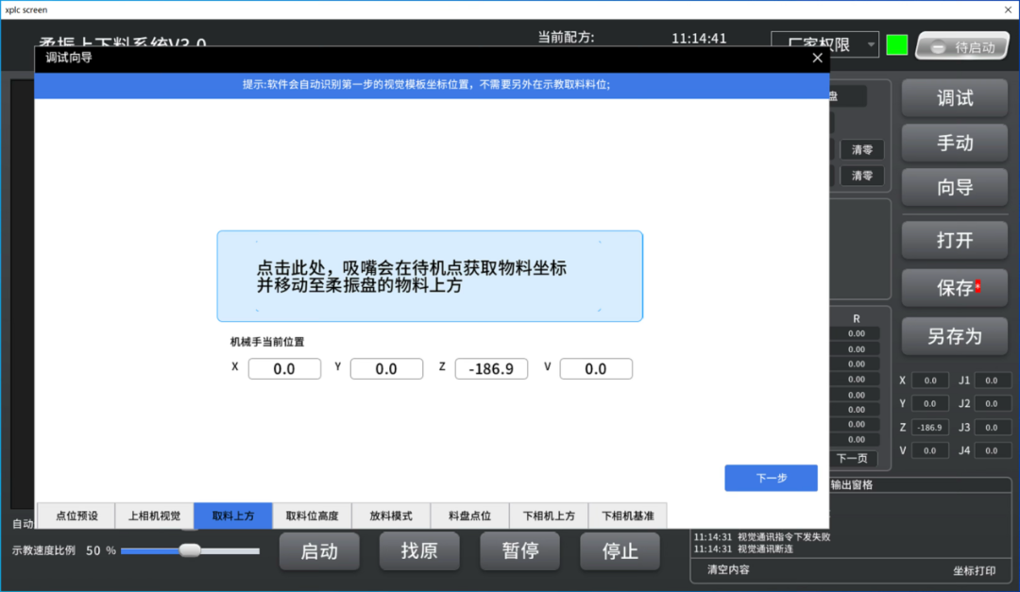Image resolution: width=1020 pixels, height=592 pixels.
Task: Click the lower 清零 reset button
Action: 862,176
